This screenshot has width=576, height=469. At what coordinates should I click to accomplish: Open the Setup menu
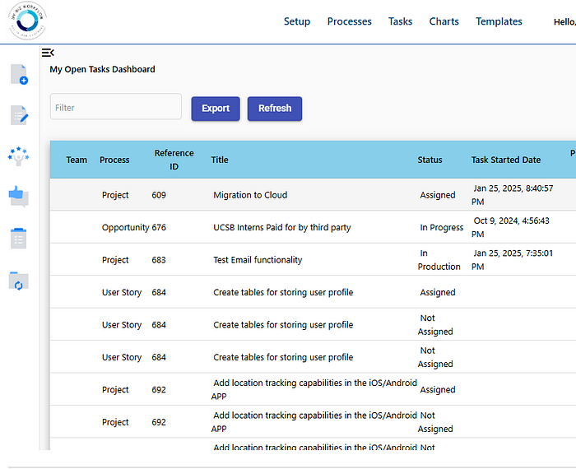point(297,21)
